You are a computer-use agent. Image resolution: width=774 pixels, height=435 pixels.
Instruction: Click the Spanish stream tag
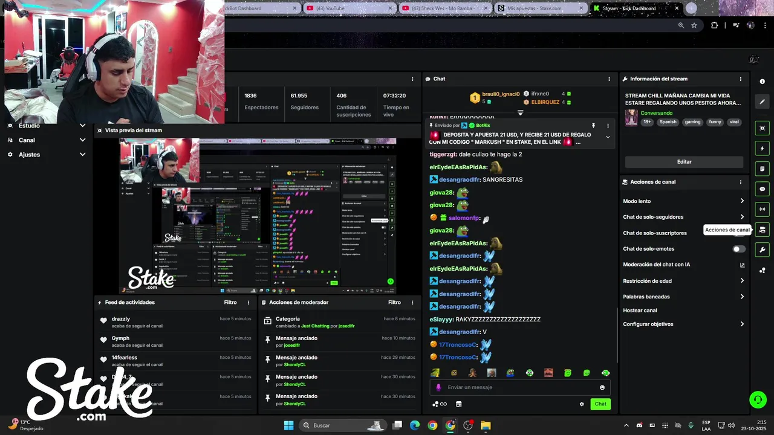[x=668, y=122]
